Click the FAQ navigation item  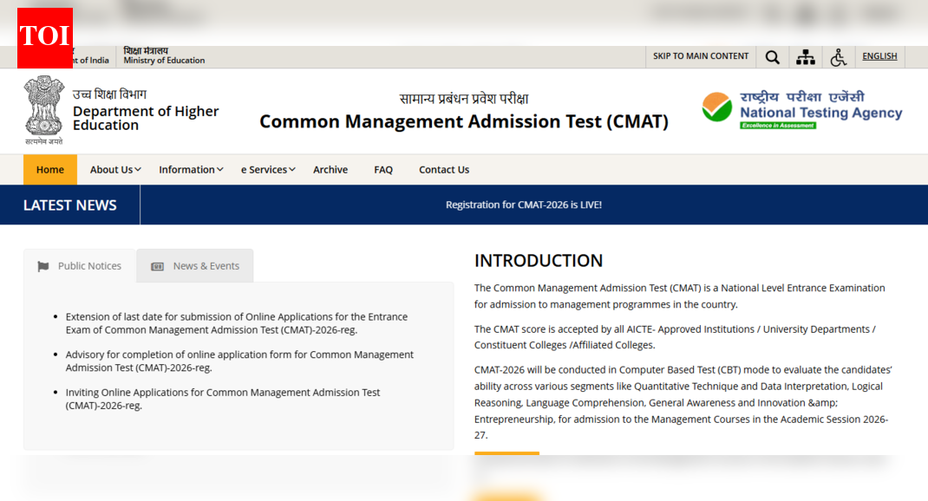point(383,169)
